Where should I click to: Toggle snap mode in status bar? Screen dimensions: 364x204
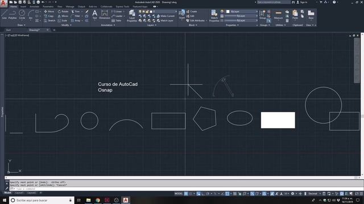tap(191, 194)
